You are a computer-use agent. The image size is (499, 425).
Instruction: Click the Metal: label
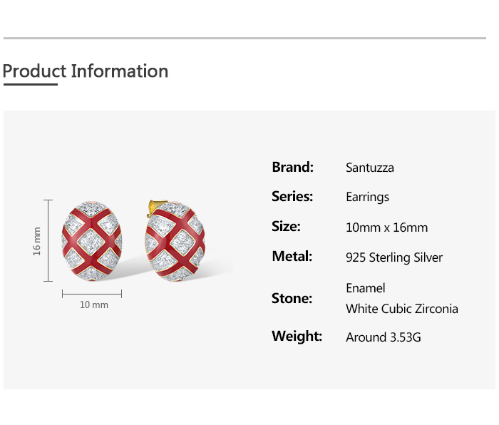[x=292, y=257]
